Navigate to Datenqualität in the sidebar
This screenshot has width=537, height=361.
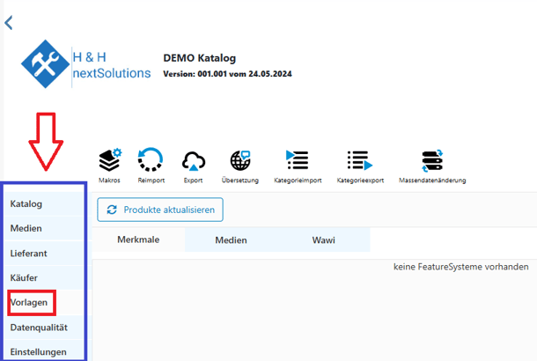39,328
